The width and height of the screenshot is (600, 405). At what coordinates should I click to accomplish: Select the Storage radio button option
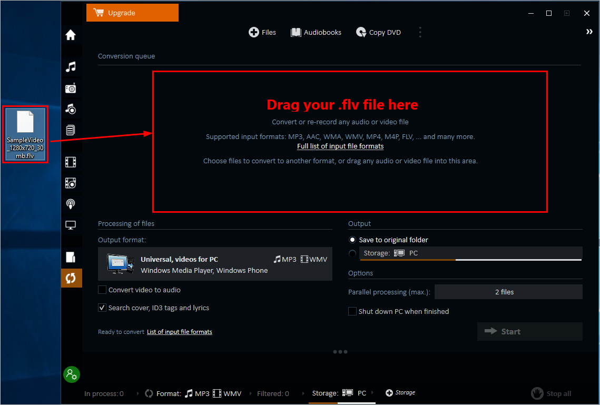352,253
